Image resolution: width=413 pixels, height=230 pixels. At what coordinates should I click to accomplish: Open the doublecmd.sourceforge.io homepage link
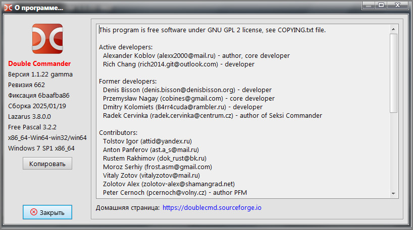(212, 208)
